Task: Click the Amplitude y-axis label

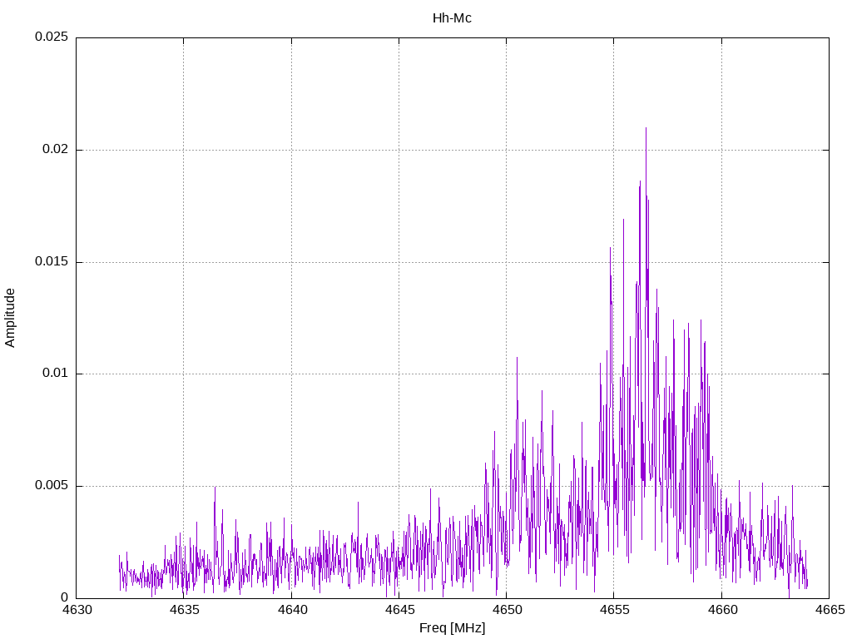Action: (10, 317)
